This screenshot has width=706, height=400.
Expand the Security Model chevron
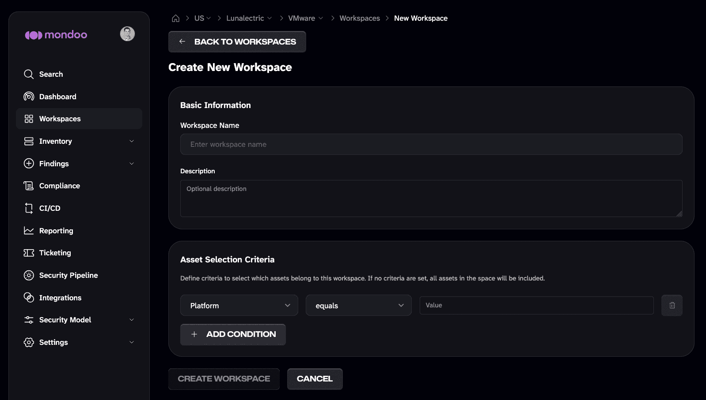click(x=132, y=320)
